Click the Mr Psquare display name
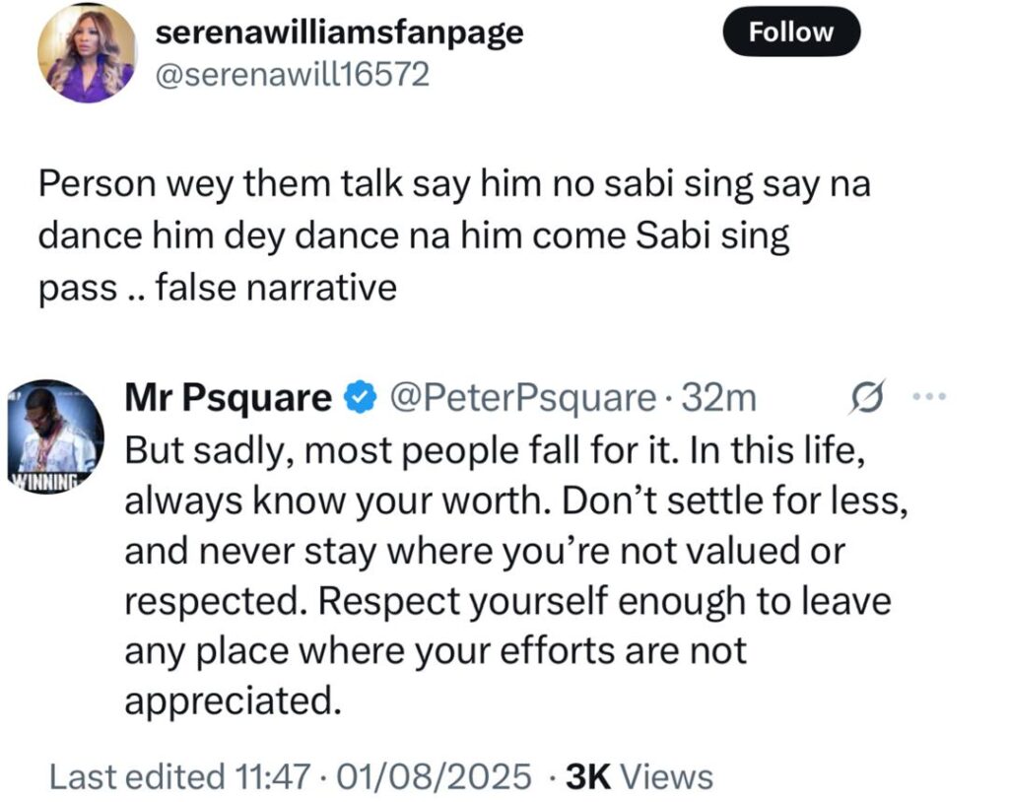The height and width of the screenshot is (802, 1009). pos(229,398)
